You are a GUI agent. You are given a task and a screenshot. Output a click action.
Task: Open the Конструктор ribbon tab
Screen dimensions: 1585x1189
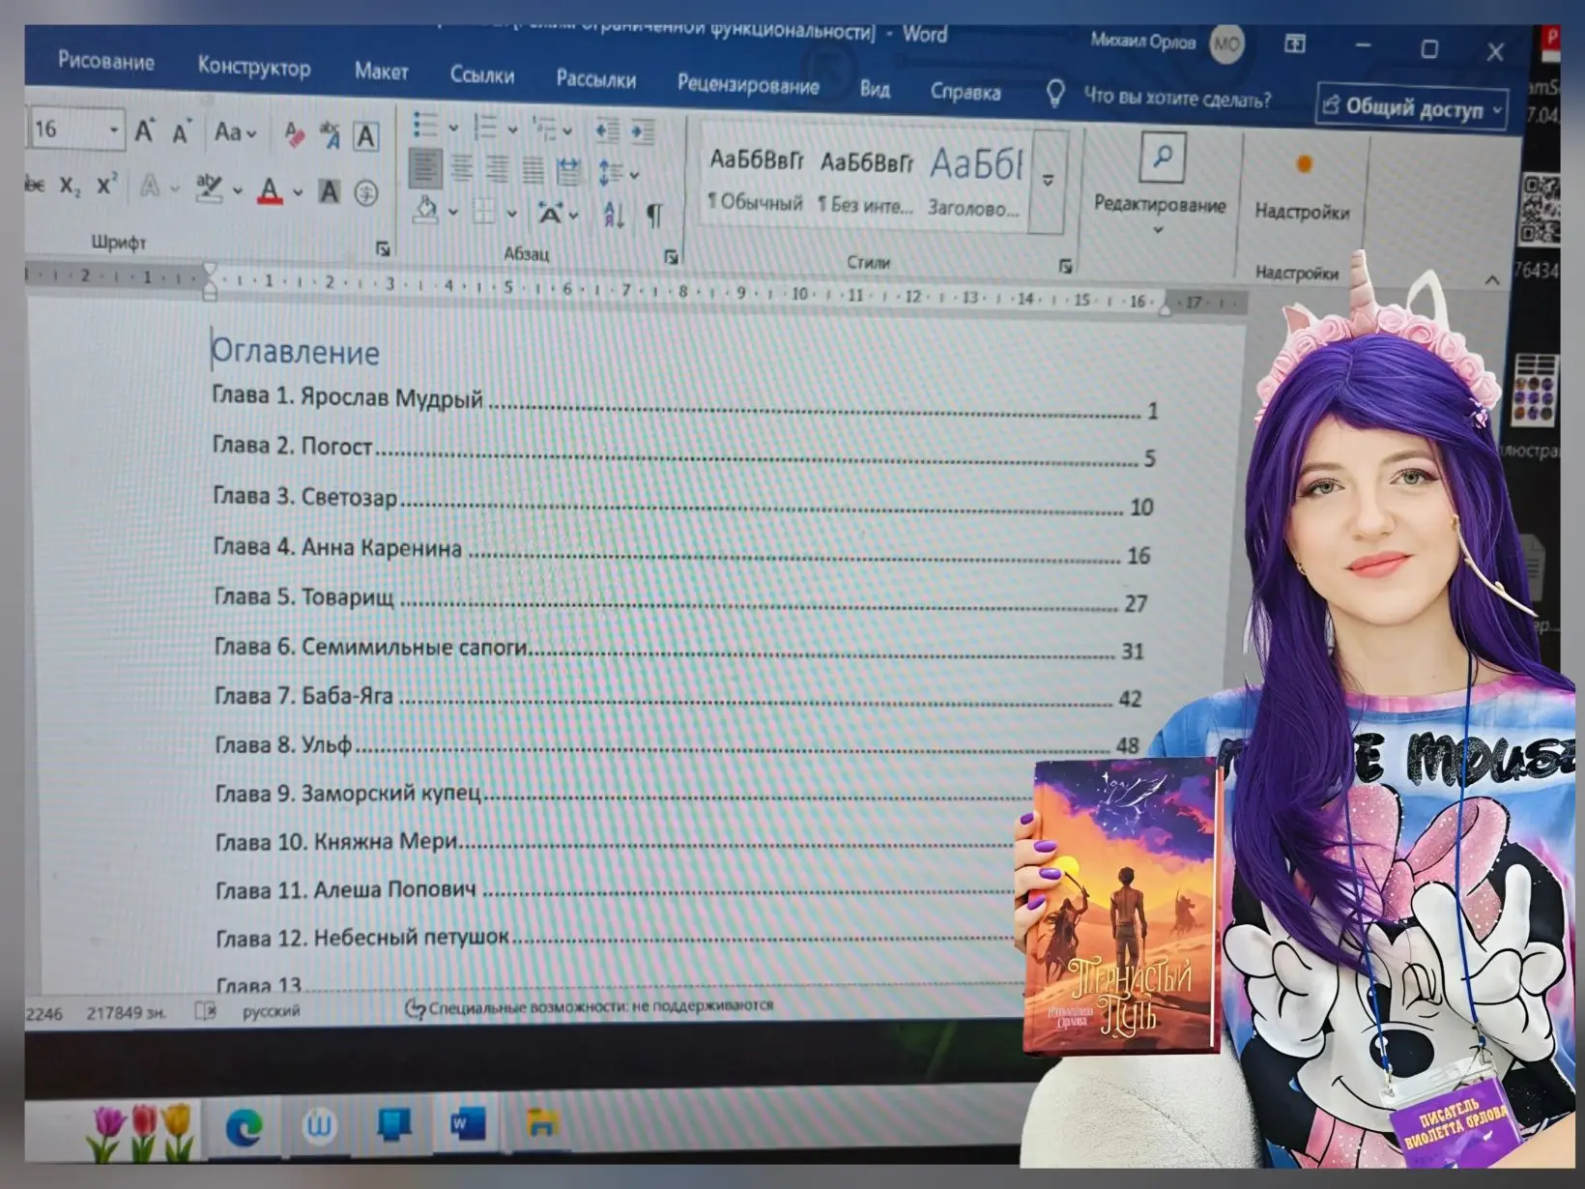[254, 67]
